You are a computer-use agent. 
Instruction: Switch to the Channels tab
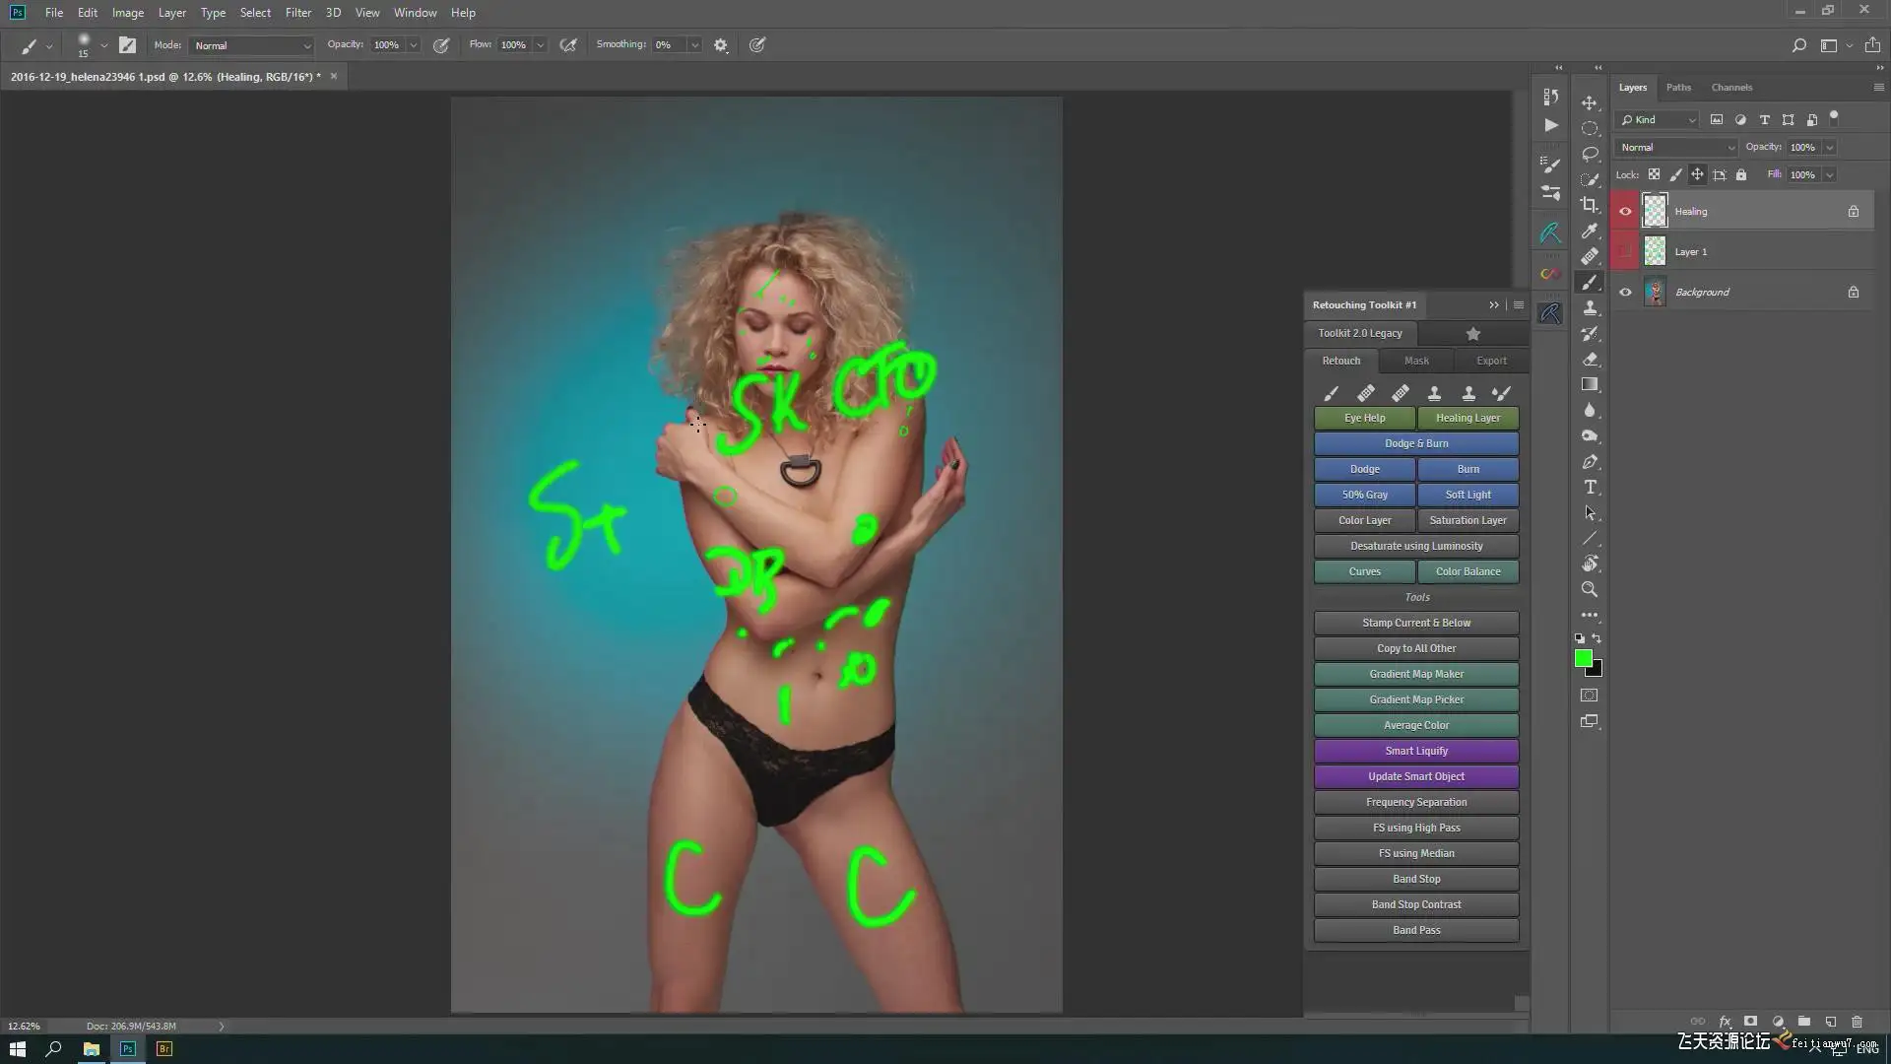pos(1730,88)
